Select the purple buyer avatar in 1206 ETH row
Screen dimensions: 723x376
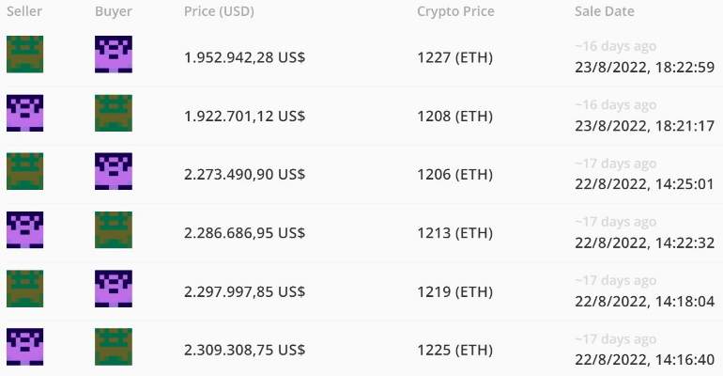(114, 171)
